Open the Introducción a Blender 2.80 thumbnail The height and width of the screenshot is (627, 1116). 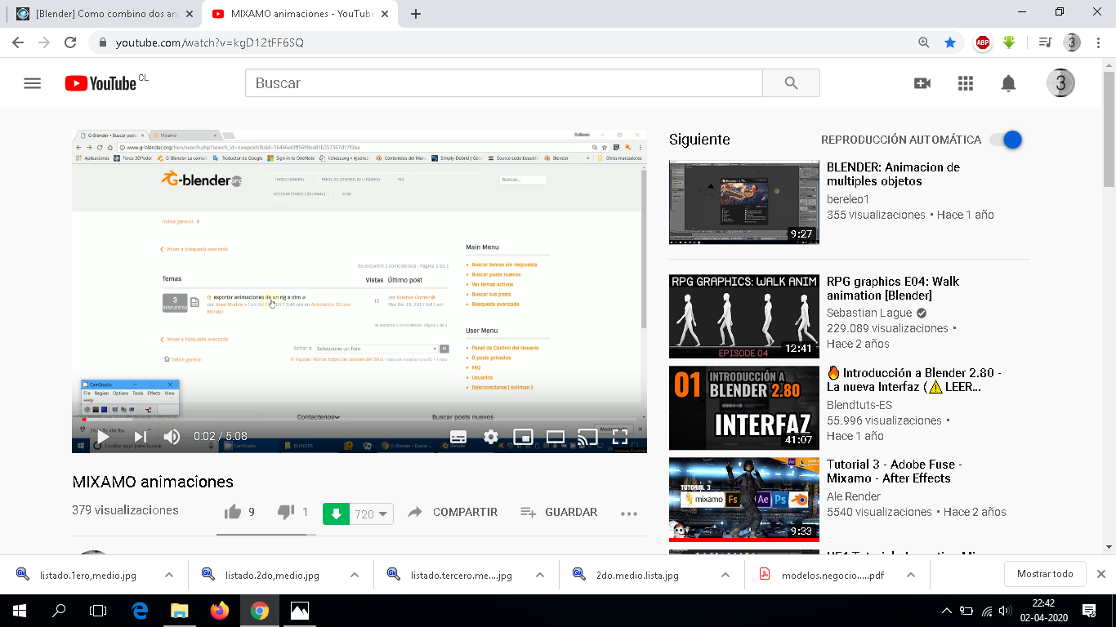(743, 408)
